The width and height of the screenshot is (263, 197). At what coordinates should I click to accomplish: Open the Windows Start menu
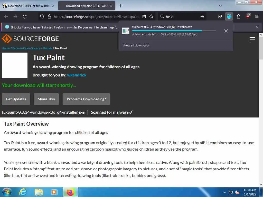pos(7,192)
